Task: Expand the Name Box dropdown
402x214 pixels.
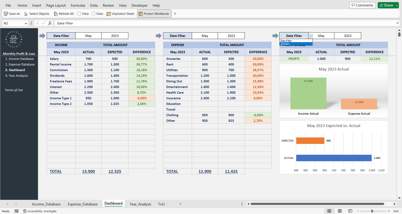Action: [26, 23]
